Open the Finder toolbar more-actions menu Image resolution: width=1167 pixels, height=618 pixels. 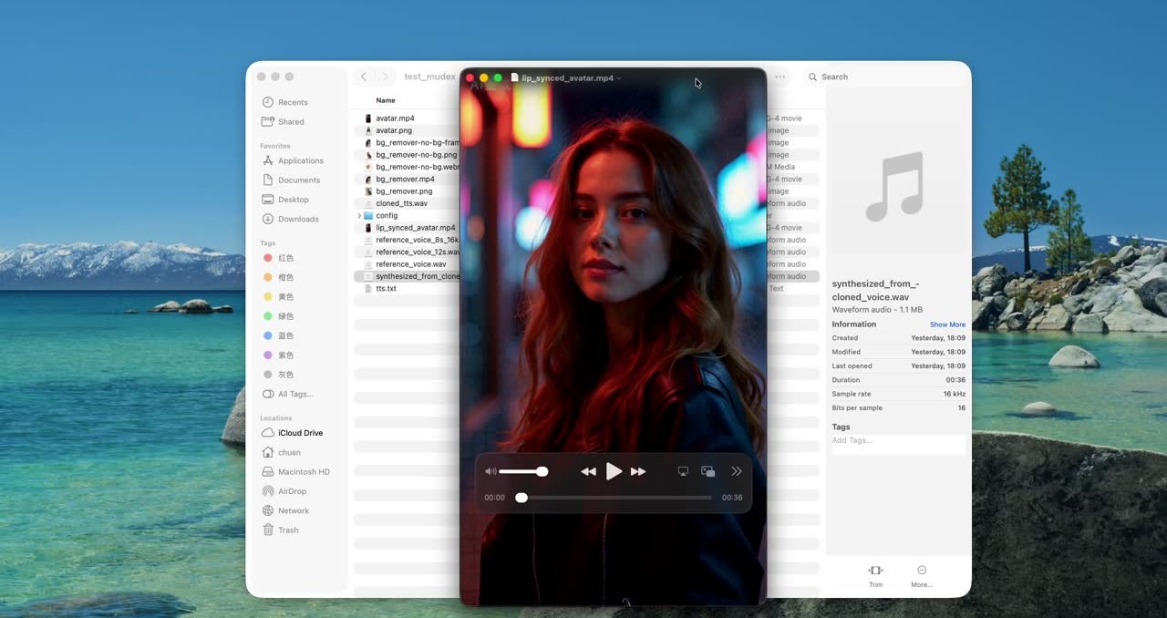[780, 77]
